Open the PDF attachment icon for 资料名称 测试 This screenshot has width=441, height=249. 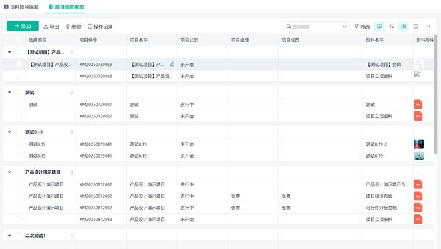(x=418, y=104)
